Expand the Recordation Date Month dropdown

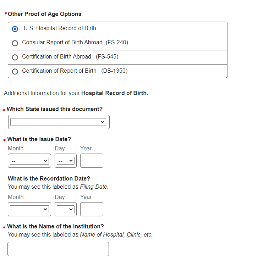click(29, 209)
